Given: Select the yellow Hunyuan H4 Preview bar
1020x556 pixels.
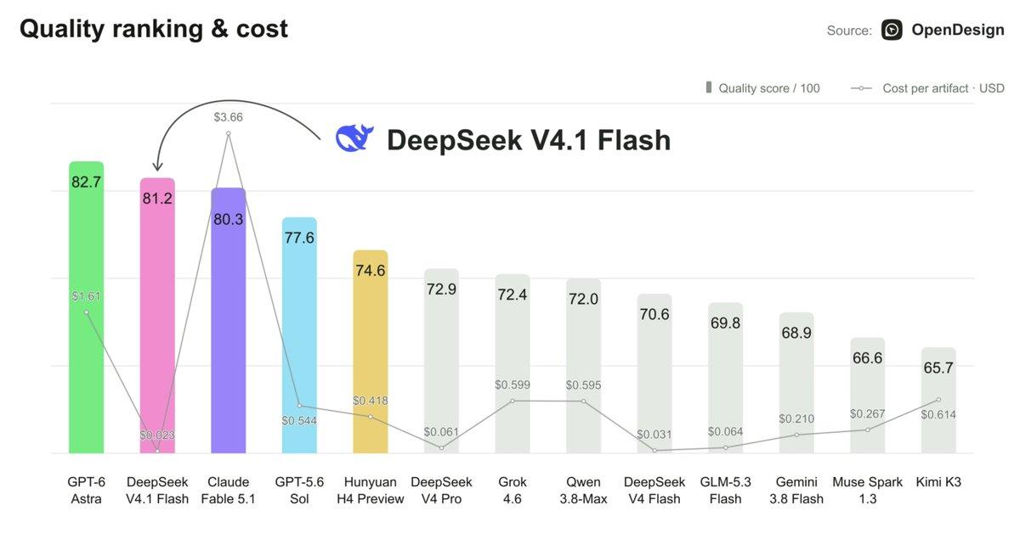Looking at the screenshot, I should pyautogui.click(x=371, y=352).
